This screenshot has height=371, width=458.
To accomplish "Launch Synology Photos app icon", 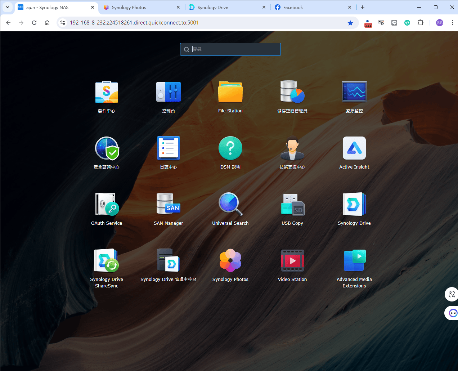I will (x=230, y=260).
